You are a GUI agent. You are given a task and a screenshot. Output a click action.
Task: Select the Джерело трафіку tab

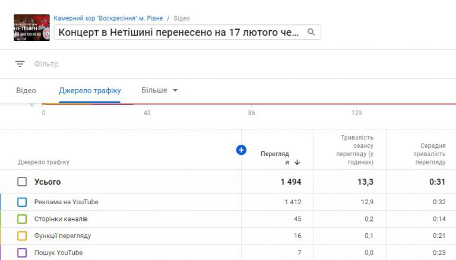tap(90, 91)
